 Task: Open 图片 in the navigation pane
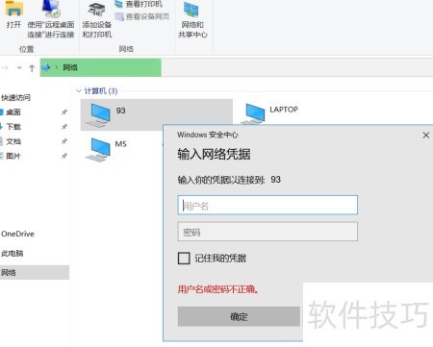13,156
